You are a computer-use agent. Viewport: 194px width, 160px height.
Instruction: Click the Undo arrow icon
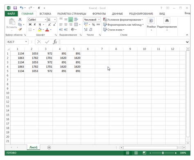tap(21, 8)
